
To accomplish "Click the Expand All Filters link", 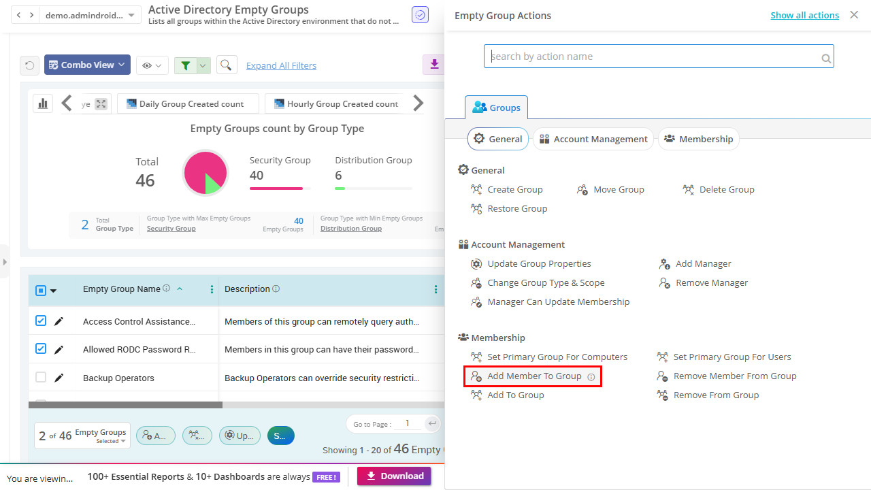I will point(281,65).
